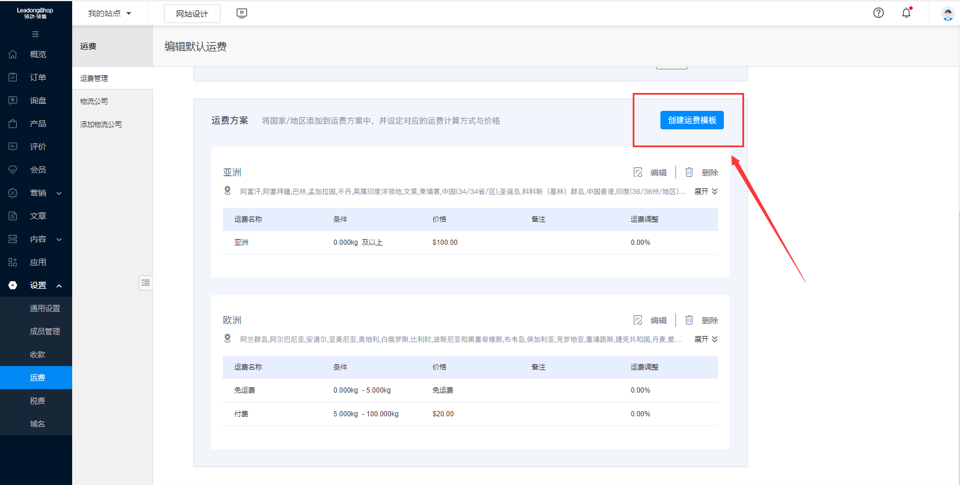960x485 pixels.
Task: Click the edit icon for 欧洲
Action: click(x=638, y=320)
